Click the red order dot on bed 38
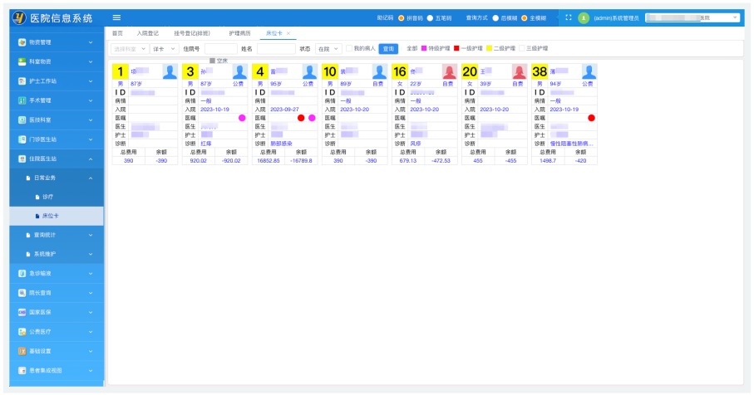754x395 pixels. tap(591, 118)
